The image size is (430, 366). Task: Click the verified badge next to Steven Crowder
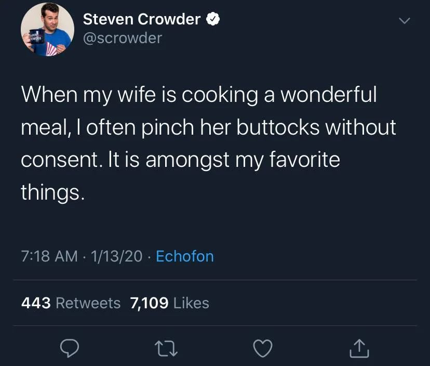213,18
